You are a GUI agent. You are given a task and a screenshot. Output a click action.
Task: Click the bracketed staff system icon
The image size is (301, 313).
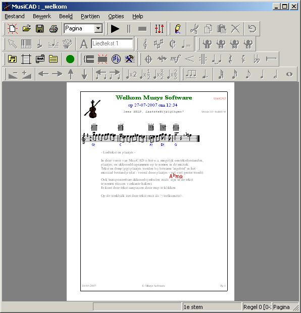[89, 59]
